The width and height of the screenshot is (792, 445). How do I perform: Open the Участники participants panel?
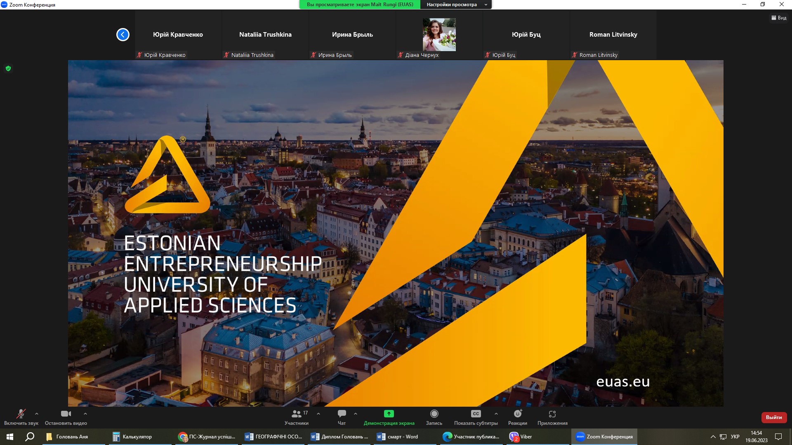(297, 417)
